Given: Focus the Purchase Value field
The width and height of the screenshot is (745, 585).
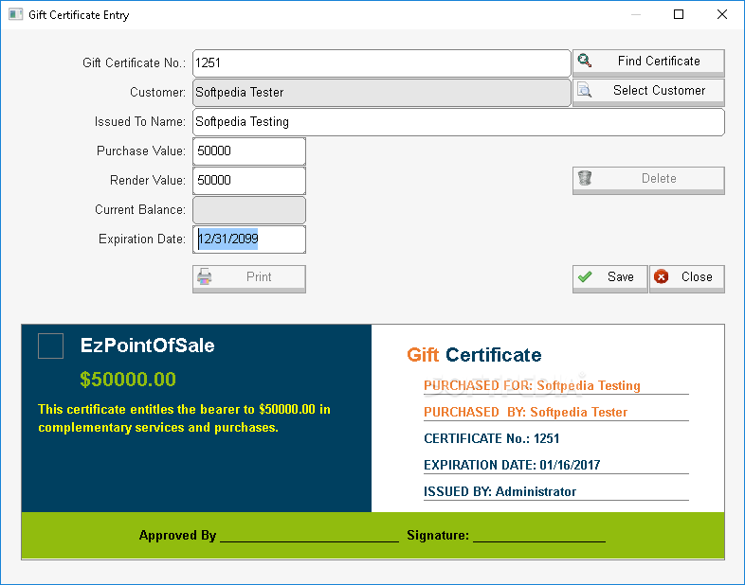Looking at the screenshot, I should [x=249, y=151].
